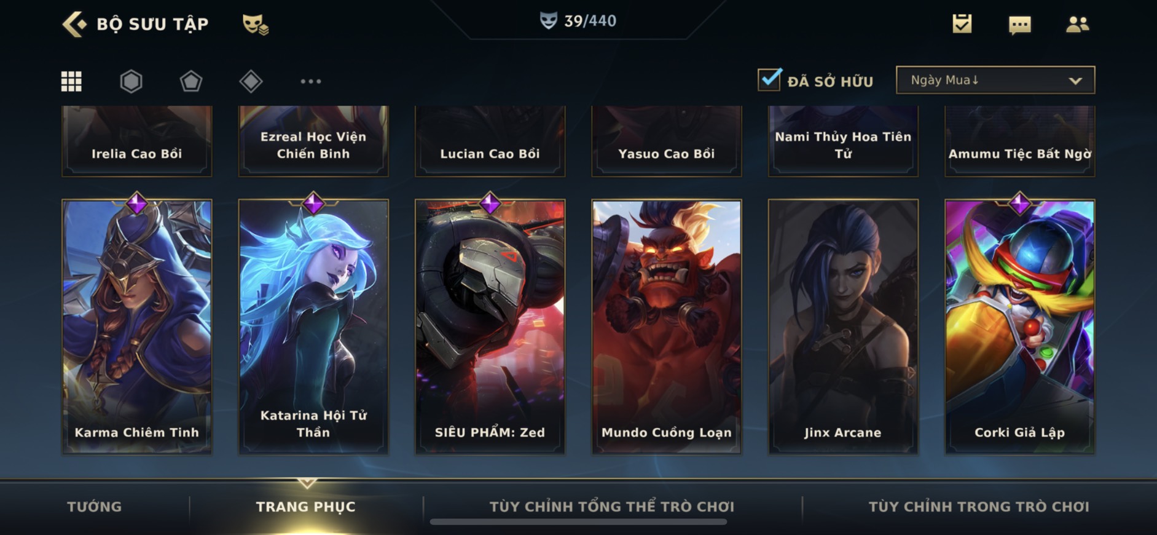Viewport: 1157px width, 535px height.
Task: Select the Jinx Arcane skin card
Action: (x=842, y=327)
